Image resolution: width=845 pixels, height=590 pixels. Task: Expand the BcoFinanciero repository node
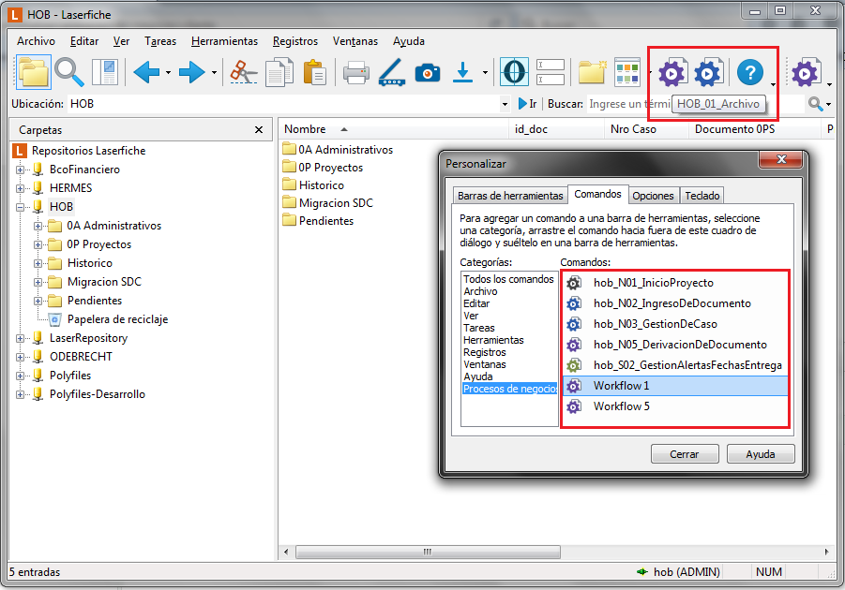20,170
